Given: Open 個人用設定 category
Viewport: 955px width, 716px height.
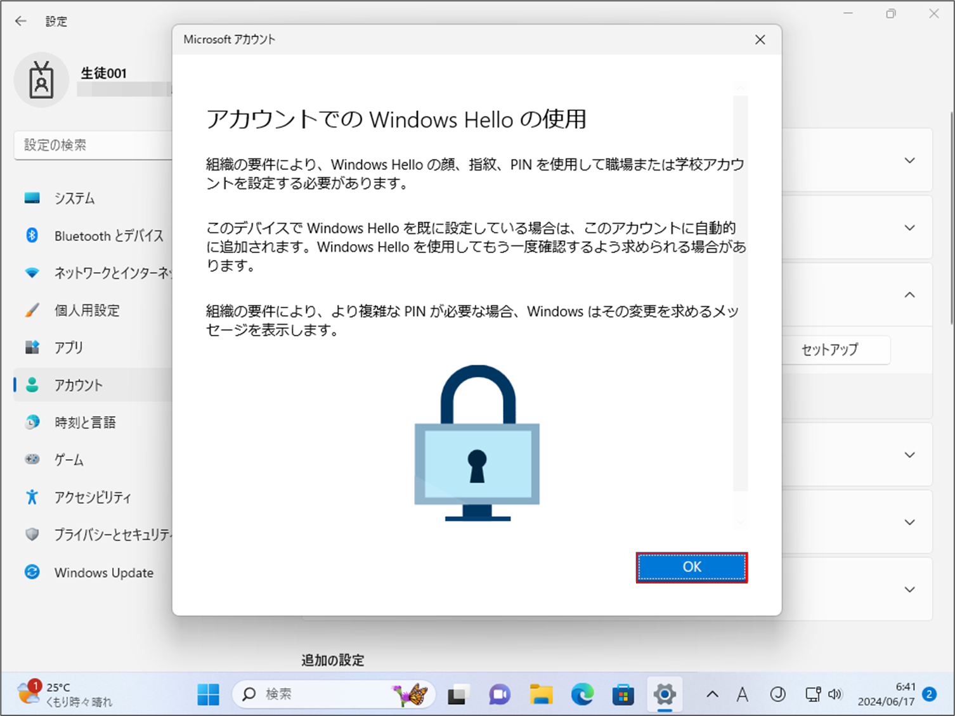Looking at the screenshot, I should (x=93, y=311).
